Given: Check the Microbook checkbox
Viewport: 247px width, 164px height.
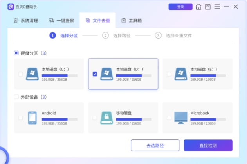Looking at the screenshot, I should tap(169, 118).
